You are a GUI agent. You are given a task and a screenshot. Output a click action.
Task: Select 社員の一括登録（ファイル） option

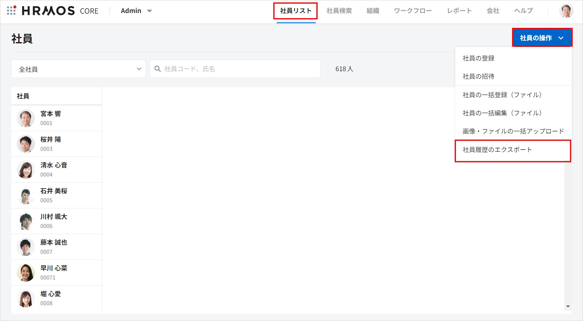pyautogui.click(x=502, y=95)
